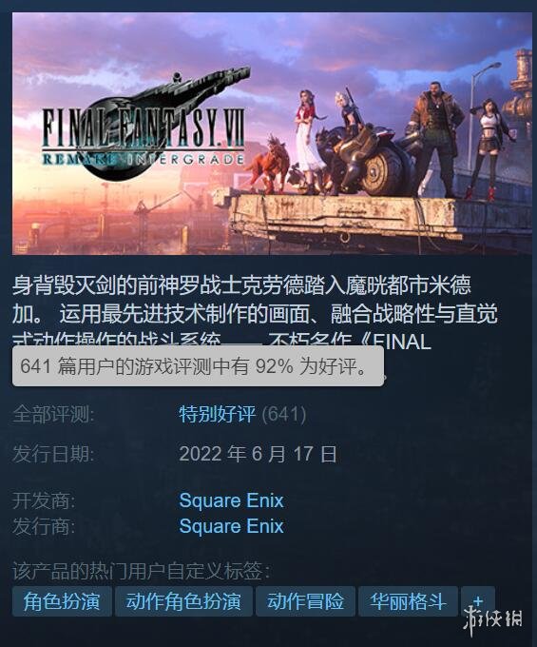
Task: Open the 华丽格斗 tag
Action: (x=408, y=601)
